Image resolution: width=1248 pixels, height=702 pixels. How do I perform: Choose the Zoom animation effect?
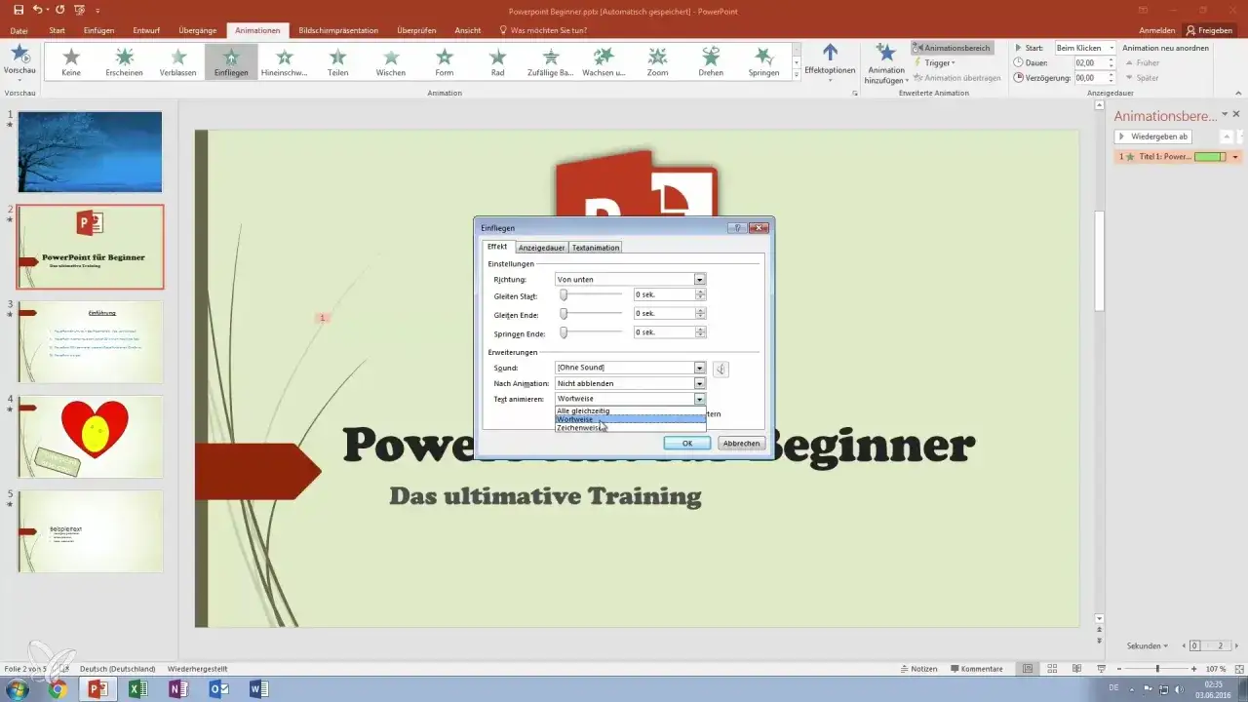coord(657,62)
